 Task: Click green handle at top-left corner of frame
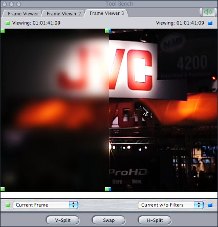tap(3, 31)
